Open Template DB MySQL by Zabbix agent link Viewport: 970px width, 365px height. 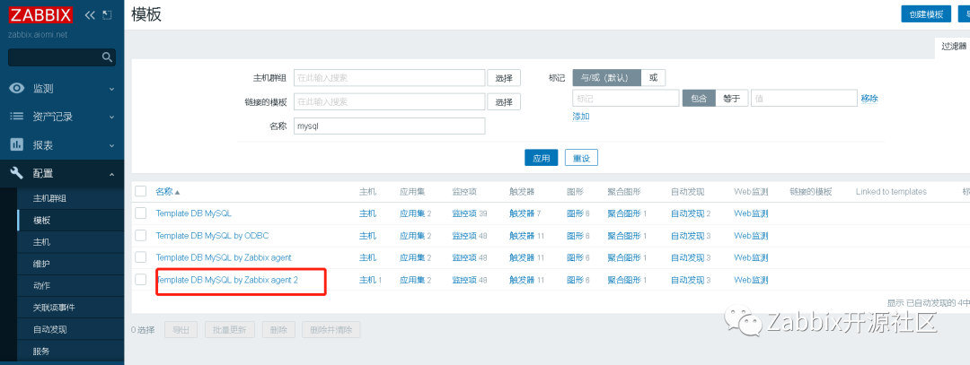pyautogui.click(x=224, y=256)
